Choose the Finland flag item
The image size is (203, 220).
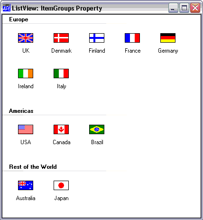(97, 38)
